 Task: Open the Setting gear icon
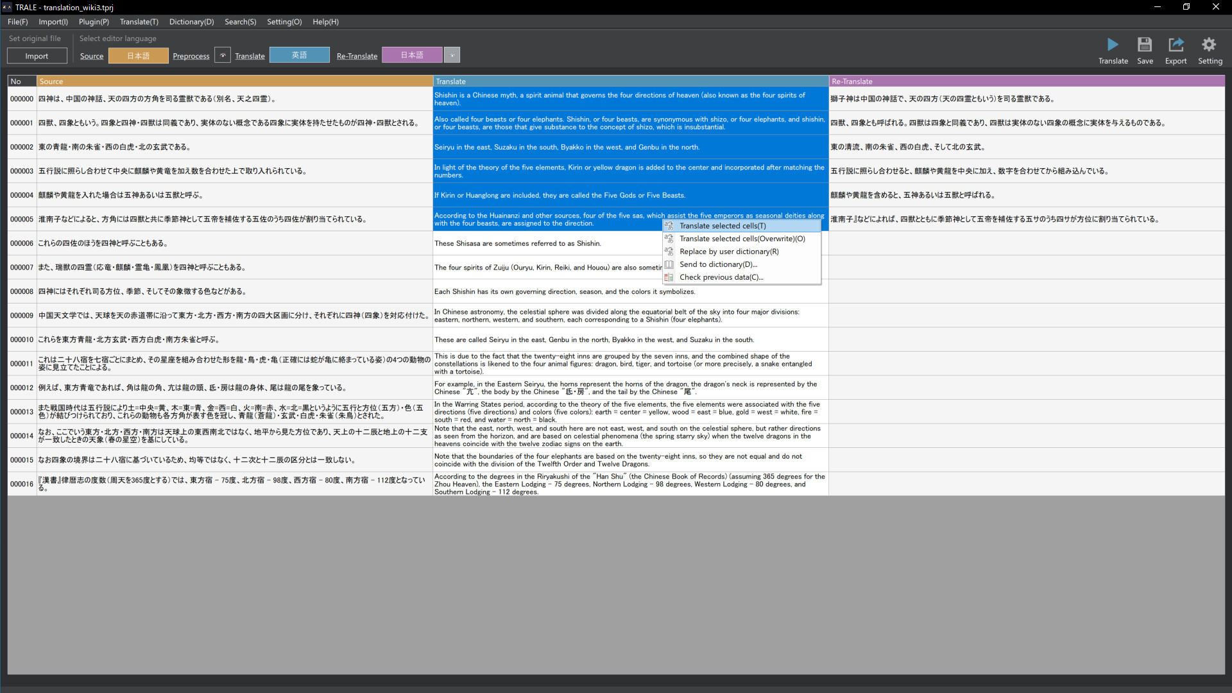1210,45
